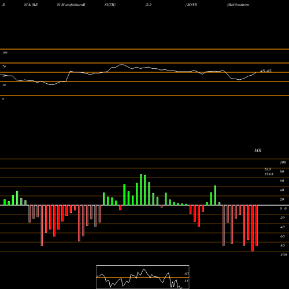Click the end of the RSI line
Viewport: 289px width, 289px height.
[x=256, y=72]
